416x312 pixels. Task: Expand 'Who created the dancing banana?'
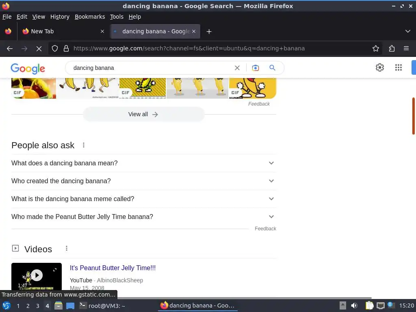pos(144,181)
